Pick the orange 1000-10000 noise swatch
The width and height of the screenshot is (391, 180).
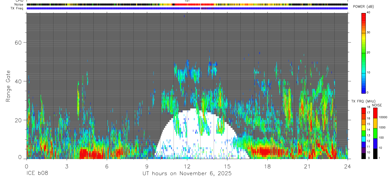pos(375,123)
